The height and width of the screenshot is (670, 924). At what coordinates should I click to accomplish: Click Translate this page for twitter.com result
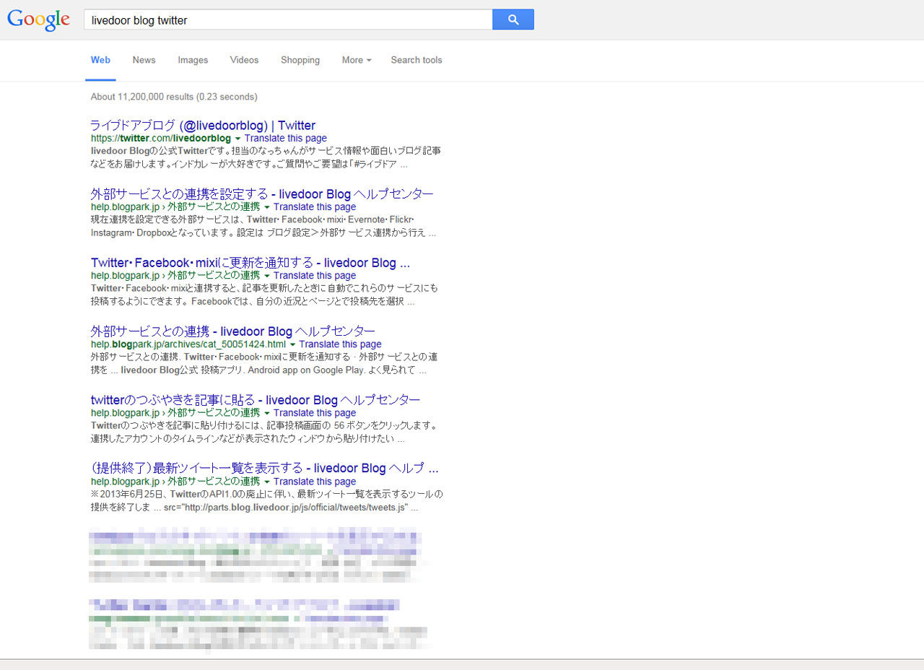[x=286, y=138]
